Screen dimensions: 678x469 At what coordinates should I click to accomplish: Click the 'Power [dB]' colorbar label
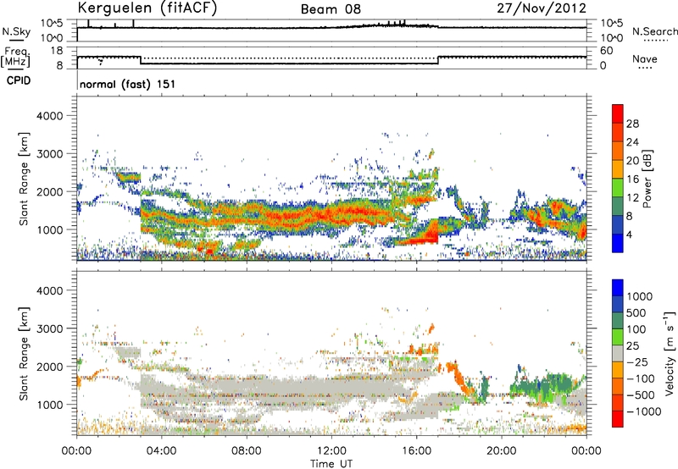tap(647, 179)
